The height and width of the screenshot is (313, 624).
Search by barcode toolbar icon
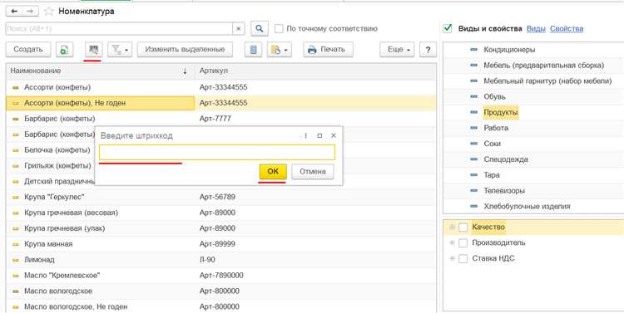click(93, 50)
